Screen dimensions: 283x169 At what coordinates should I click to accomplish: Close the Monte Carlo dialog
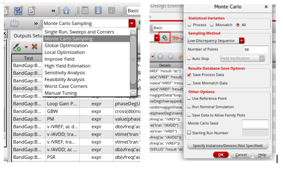coord(266,7)
